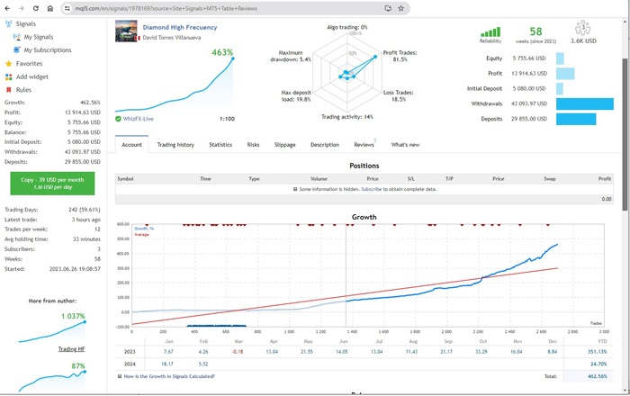The width and height of the screenshot is (630, 396).
Task: Click the 2023 Oct value 33.29
Action: click(481, 352)
